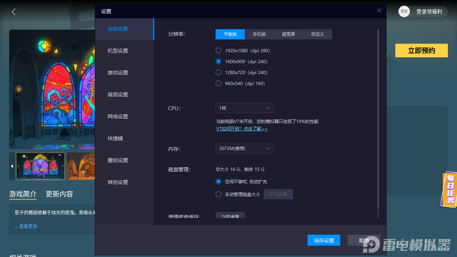The width and height of the screenshot is (457, 257).
Task: Open 音频设置 in the settings sidebar
Action: coord(119,95)
